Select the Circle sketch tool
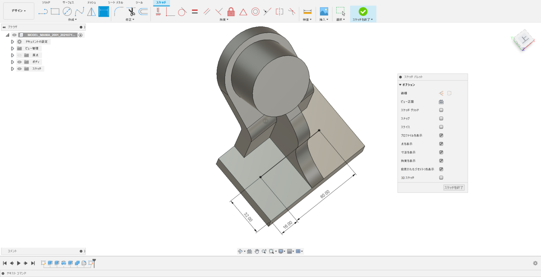The image size is (541, 277). point(67,12)
